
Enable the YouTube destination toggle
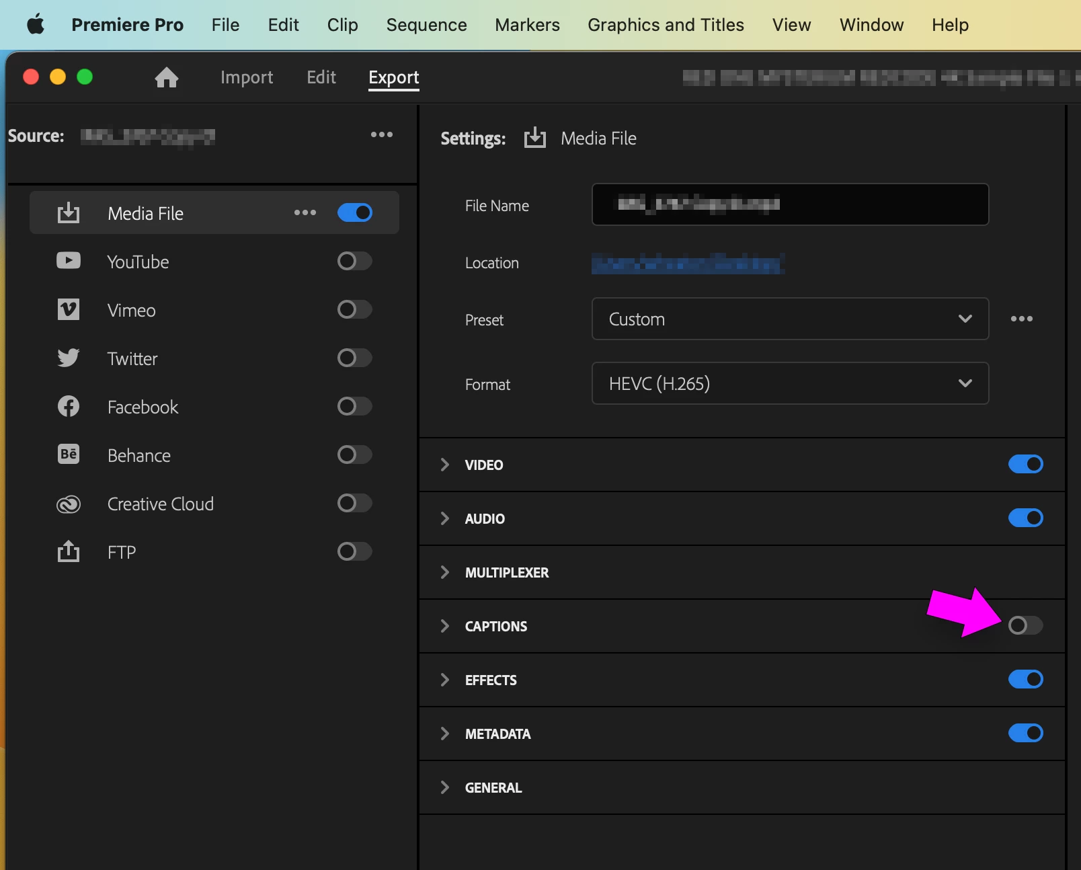point(355,261)
